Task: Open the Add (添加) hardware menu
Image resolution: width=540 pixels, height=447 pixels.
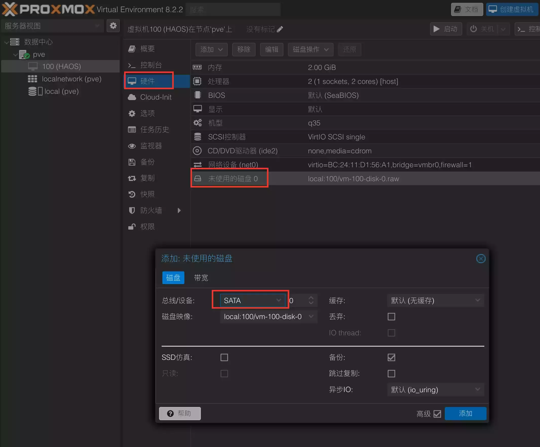Action: pyautogui.click(x=211, y=49)
